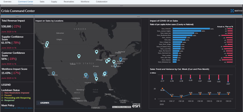This screenshot has width=243, height=112.
Task: Select the CW 16 data point at 20.00
Action: tap(162, 88)
